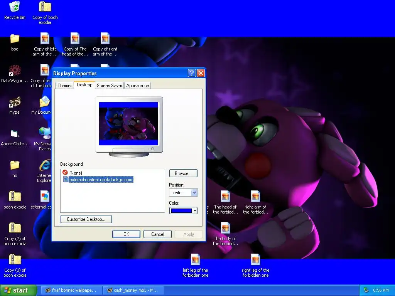The width and height of the screenshot is (395, 296).
Task: Click the system tray network icon
Action: [366, 290]
